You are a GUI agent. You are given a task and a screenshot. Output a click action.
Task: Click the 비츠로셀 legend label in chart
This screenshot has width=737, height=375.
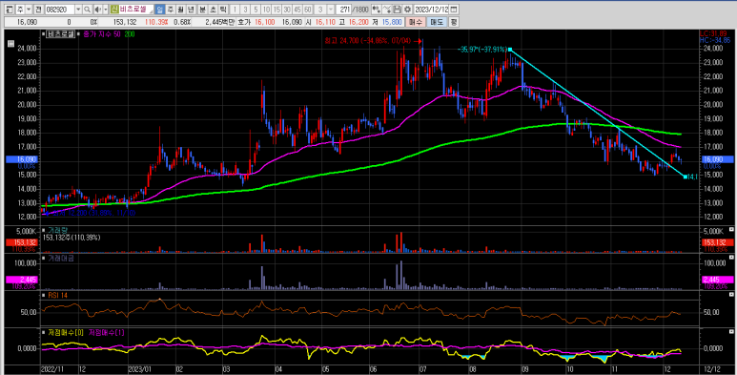(61, 34)
